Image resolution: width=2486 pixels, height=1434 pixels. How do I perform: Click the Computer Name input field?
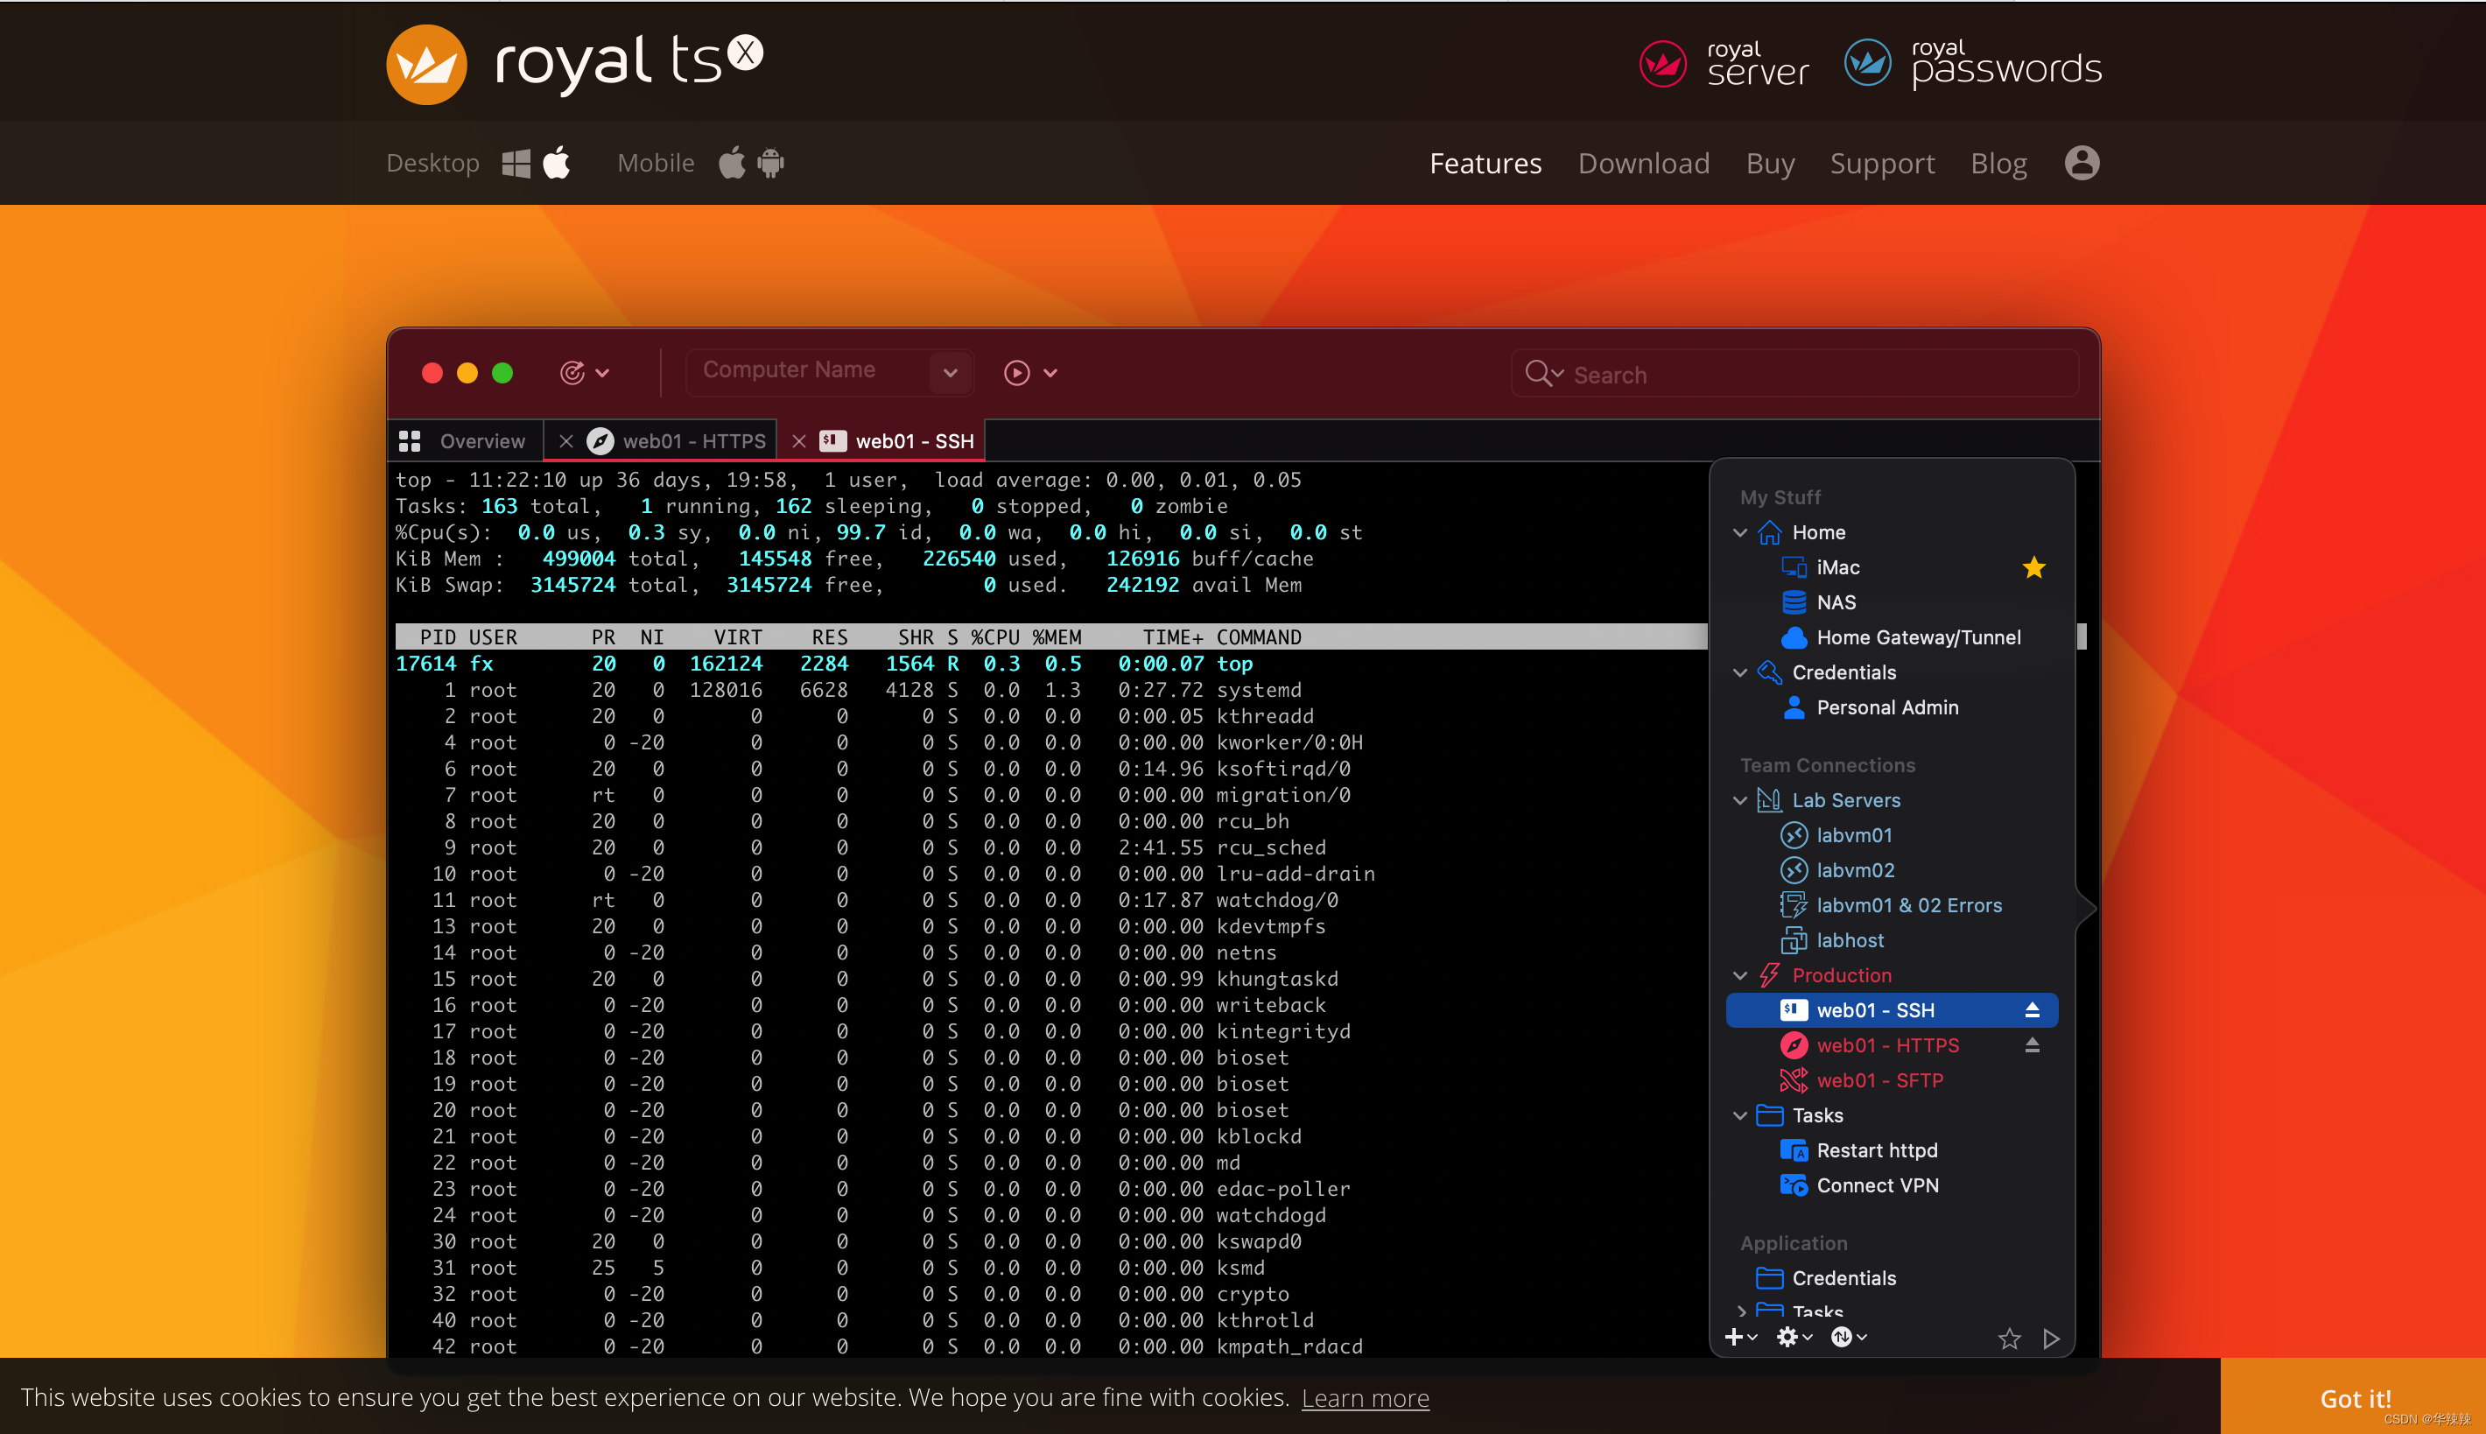point(807,372)
